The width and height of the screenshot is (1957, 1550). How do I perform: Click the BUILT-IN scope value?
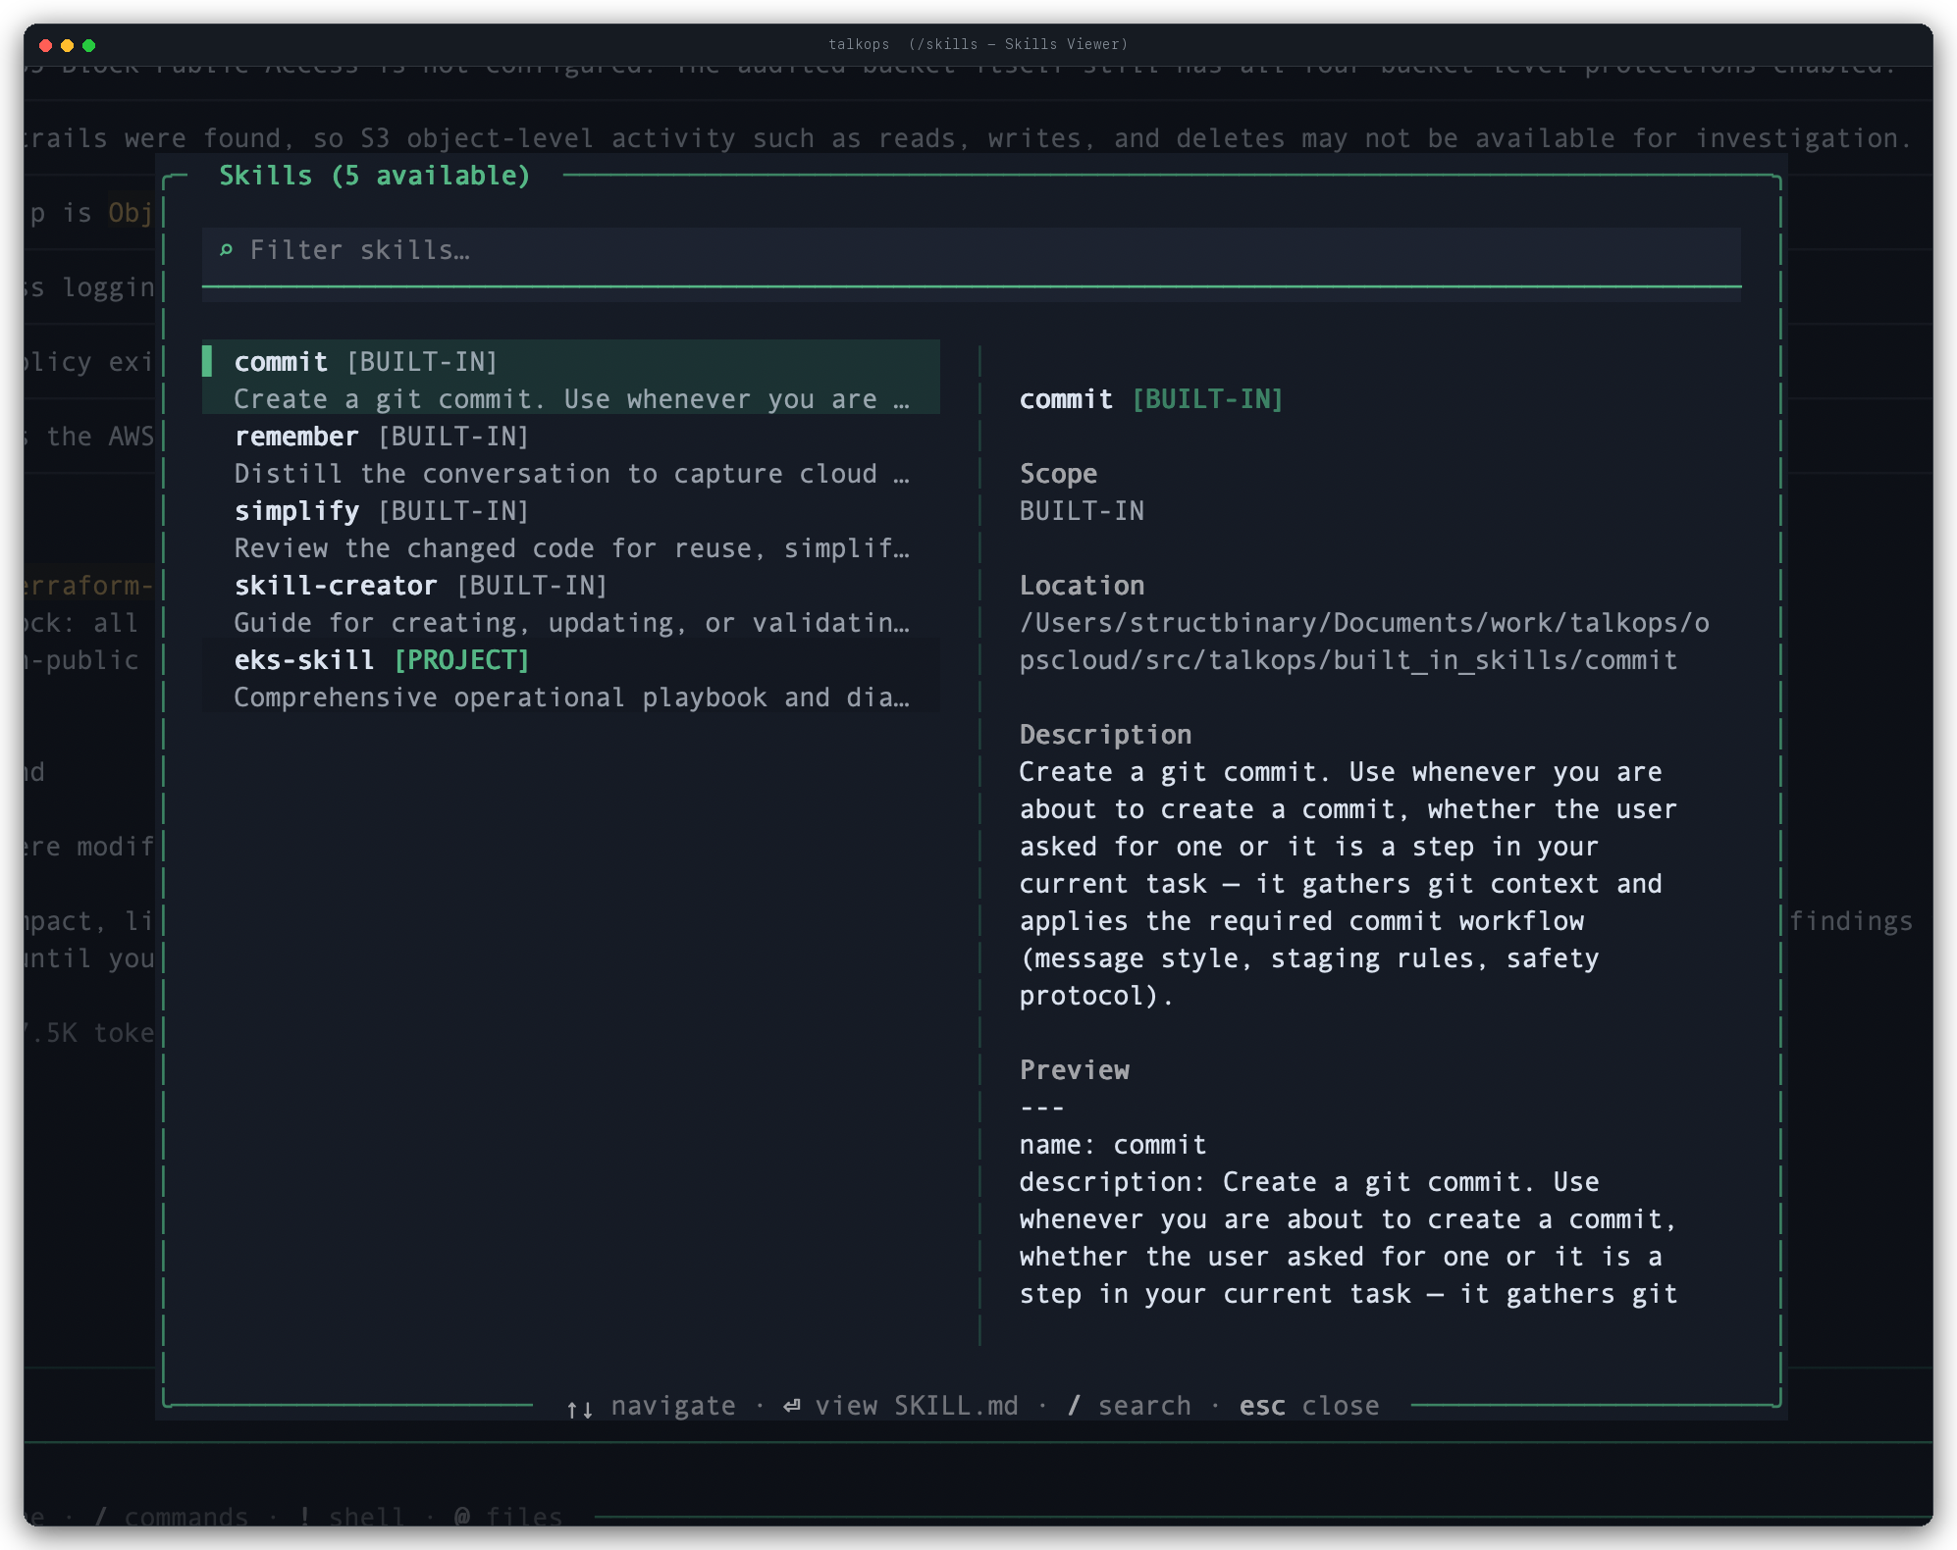tap(1082, 511)
